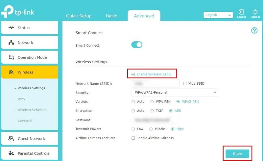This screenshot has height=161, width=263.
Task: Click the Operation Mode arrows icon
Action: [x=12, y=57]
